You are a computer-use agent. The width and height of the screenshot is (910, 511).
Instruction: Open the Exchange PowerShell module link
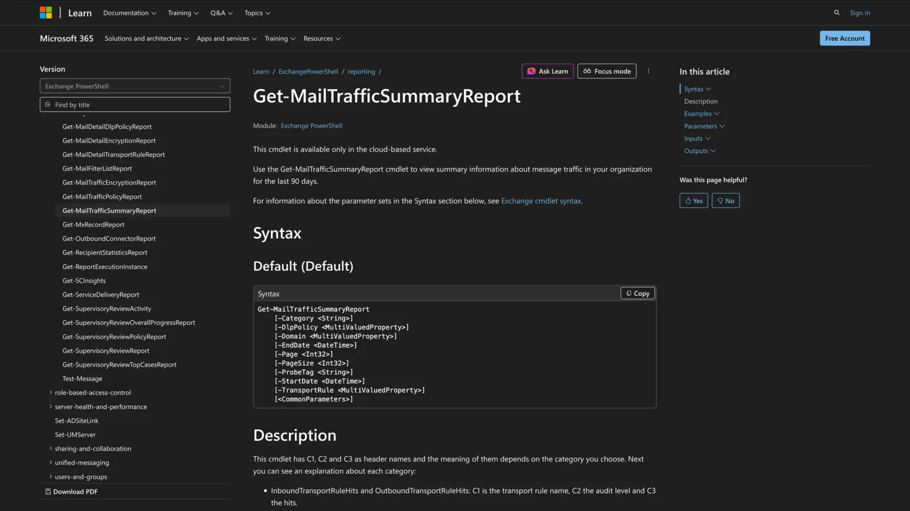(312, 125)
